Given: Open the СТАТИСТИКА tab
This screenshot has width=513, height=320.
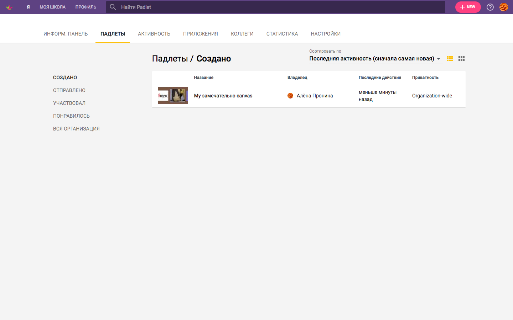Looking at the screenshot, I should (282, 33).
